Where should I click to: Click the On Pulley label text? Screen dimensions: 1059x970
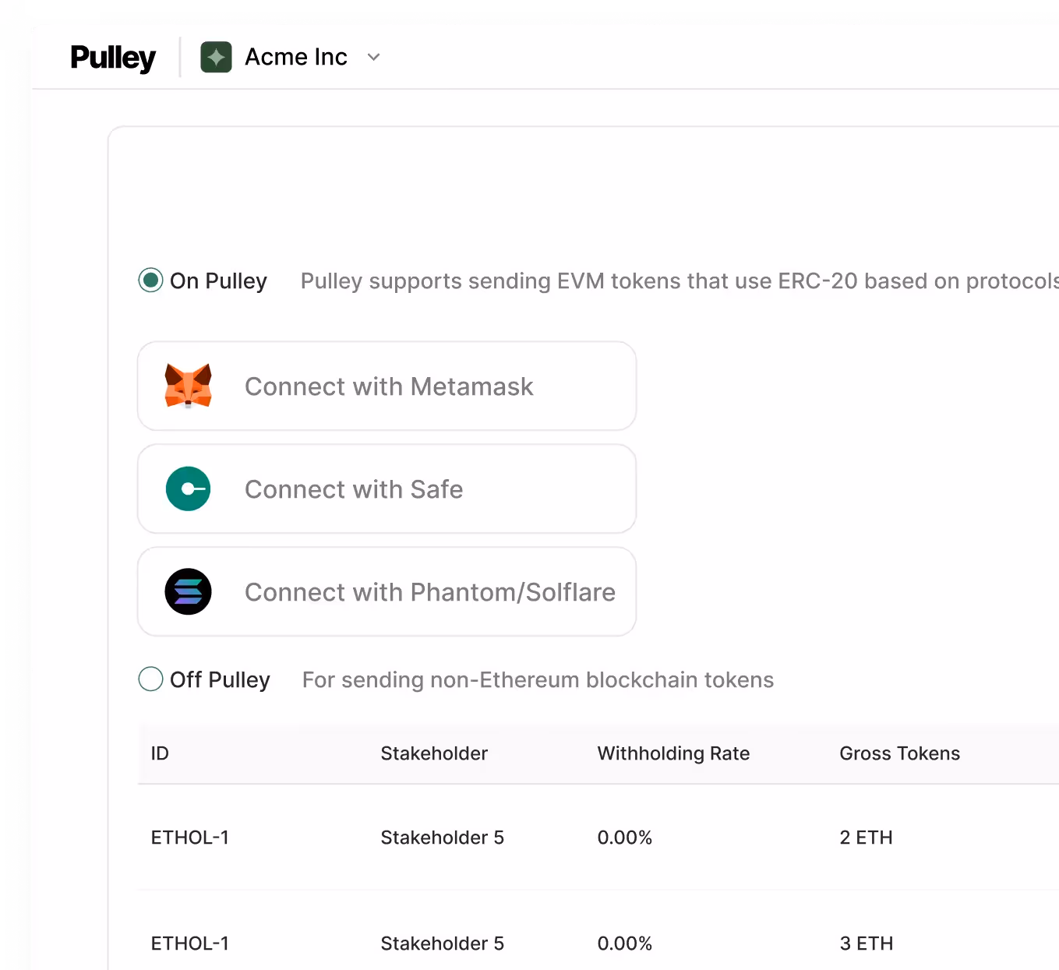click(x=218, y=281)
